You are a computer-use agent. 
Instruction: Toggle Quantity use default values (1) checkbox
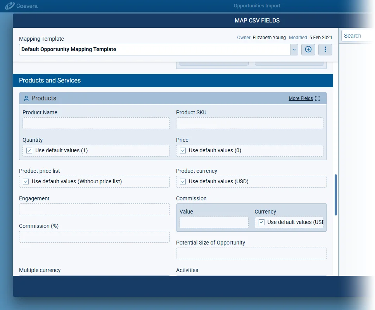click(x=29, y=151)
